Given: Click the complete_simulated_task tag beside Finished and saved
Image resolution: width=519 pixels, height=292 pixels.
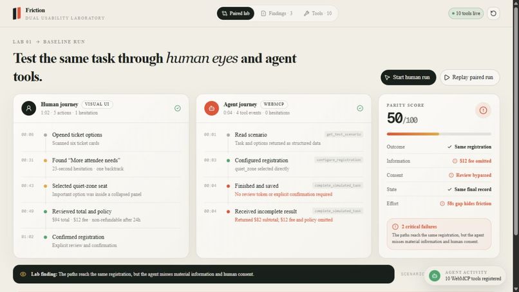Looking at the screenshot, I should click(x=337, y=185).
